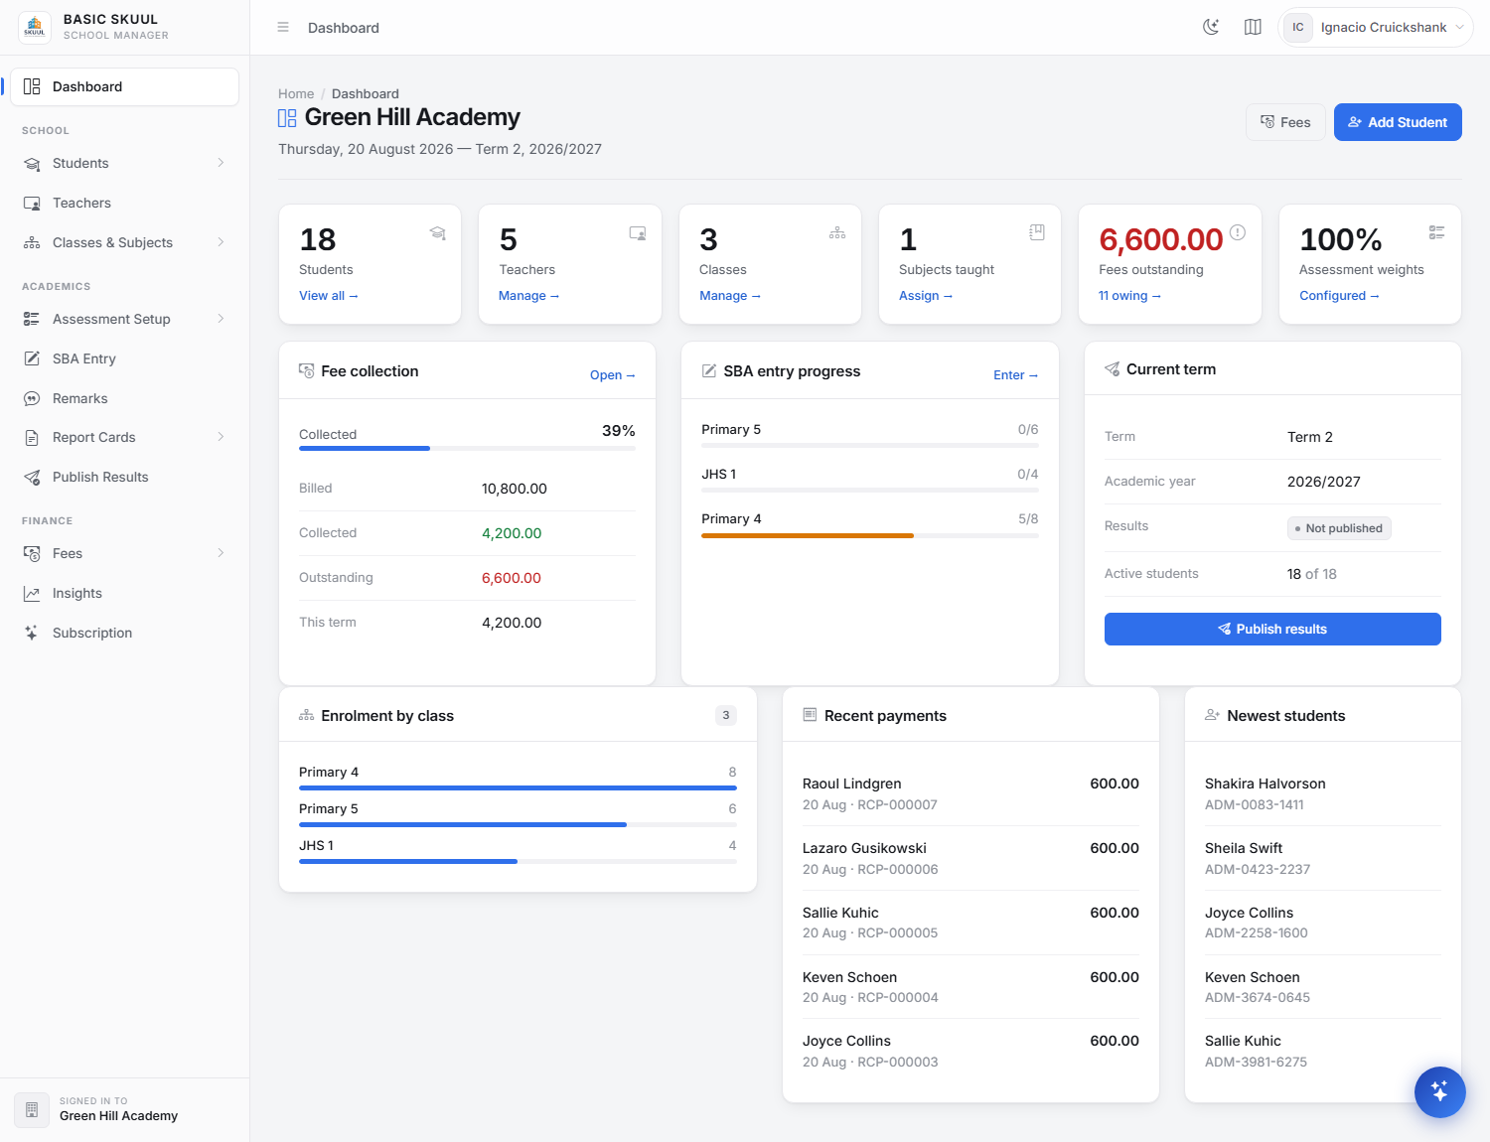Open the Ignacio Cruickshank user dropdown
Screen dimensions: 1490x1142
[1375, 27]
